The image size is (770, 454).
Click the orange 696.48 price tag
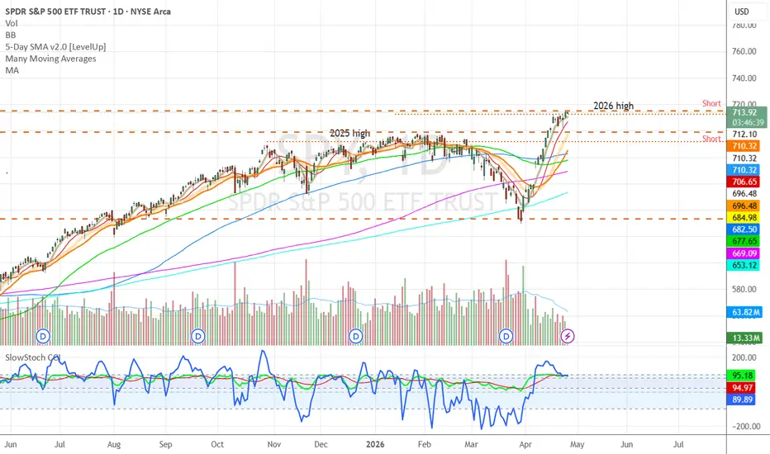pyautogui.click(x=744, y=206)
